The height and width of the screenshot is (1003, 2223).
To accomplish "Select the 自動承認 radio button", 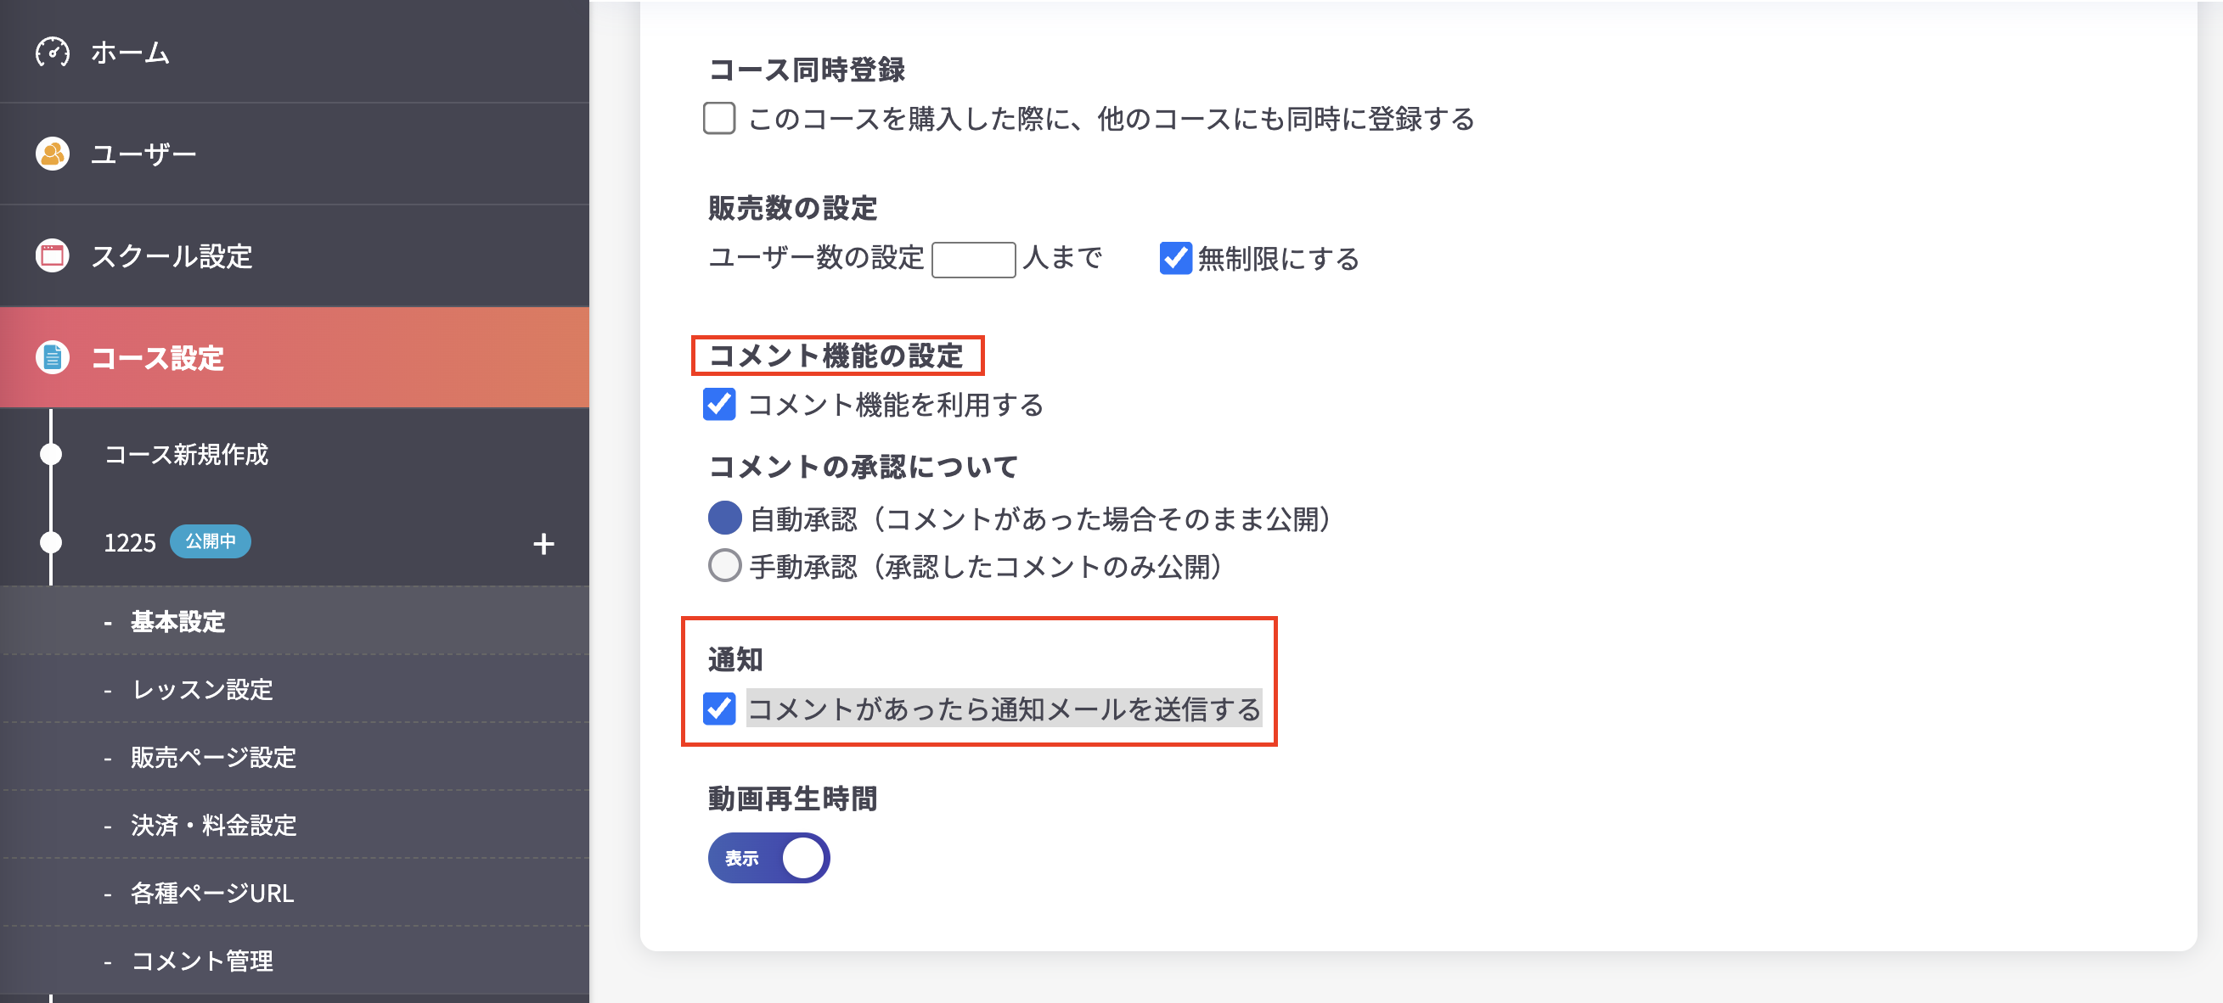I will tap(725, 519).
